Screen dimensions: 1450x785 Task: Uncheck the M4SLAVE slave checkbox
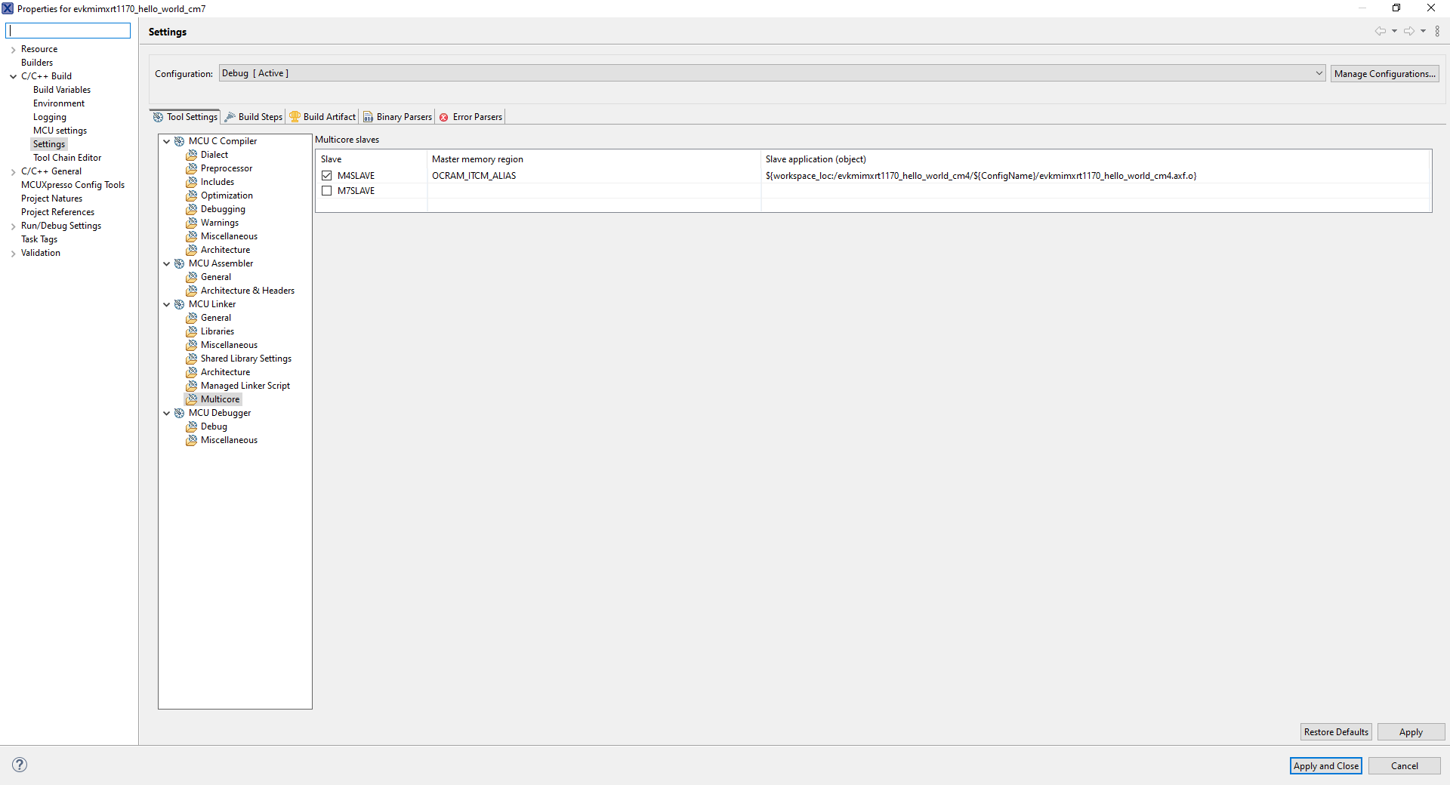click(327, 175)
